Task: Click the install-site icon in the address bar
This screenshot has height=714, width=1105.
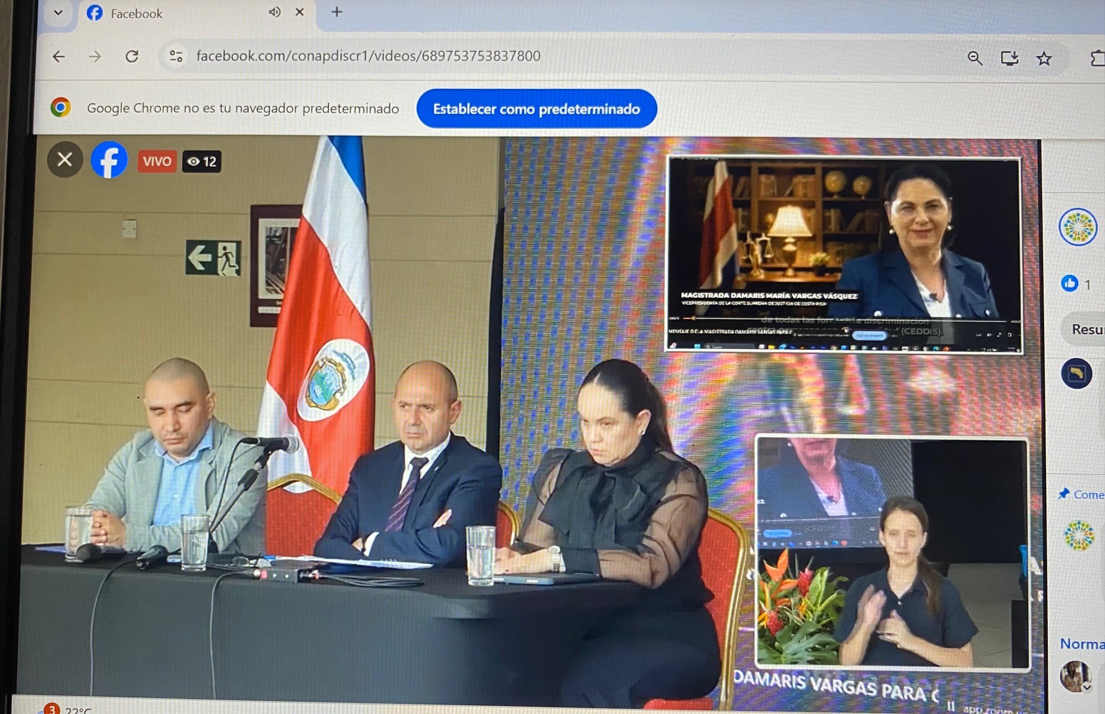Action: coord(1010,58)
